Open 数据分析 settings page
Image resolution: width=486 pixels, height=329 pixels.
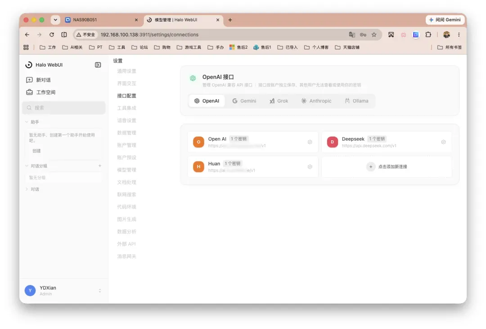coord(126,232)
